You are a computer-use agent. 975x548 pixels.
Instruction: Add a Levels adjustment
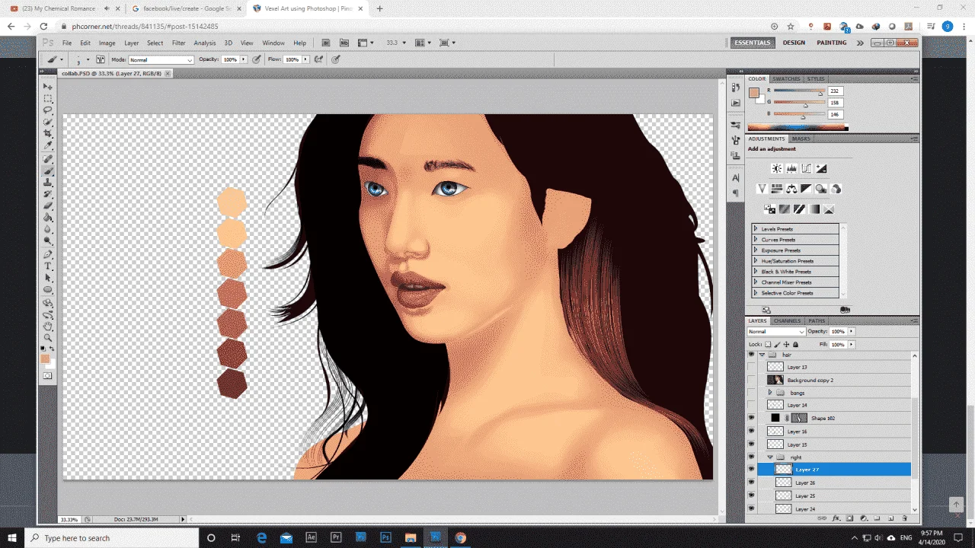[x=791, y=169]
